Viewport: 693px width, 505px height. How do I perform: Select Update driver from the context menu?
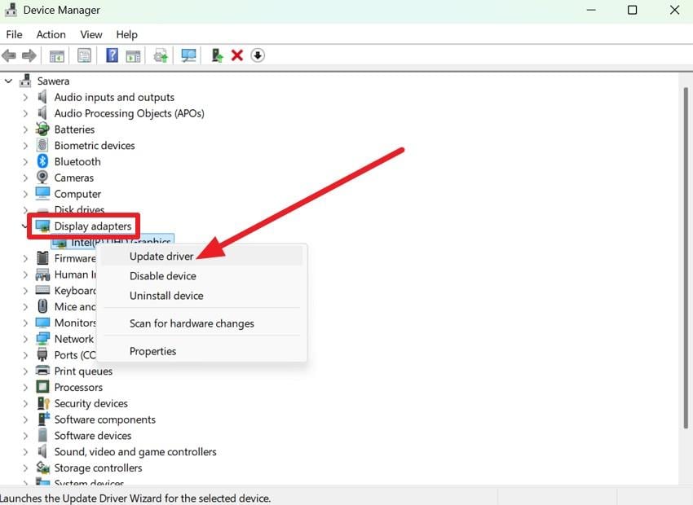[161, 256]
